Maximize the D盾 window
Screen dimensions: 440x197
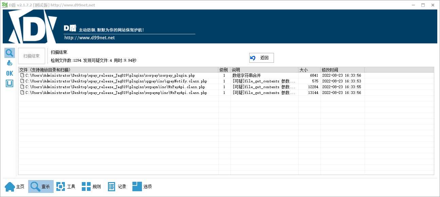423,5
